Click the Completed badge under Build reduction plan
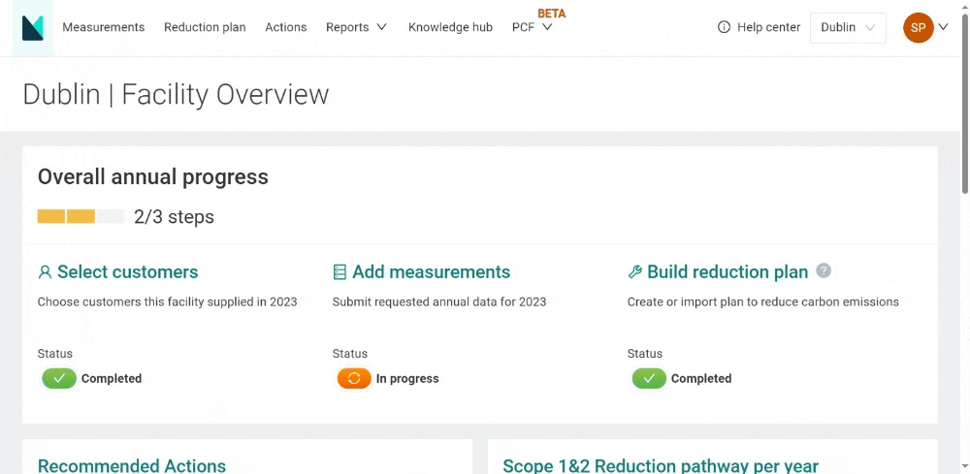Image resolution: width=970 pixels, height=474 pixels. click(x=649, y=378)
